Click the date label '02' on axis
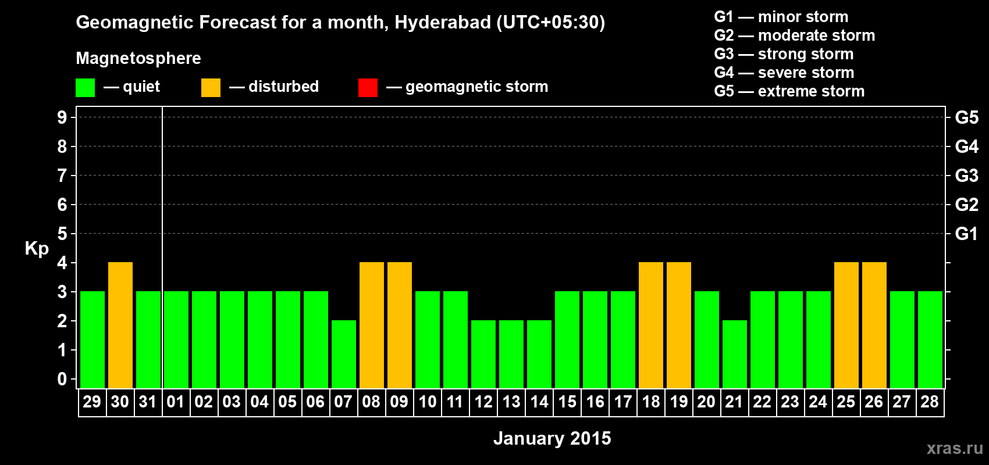Screen dimensions: 989x465 point(204,402)
